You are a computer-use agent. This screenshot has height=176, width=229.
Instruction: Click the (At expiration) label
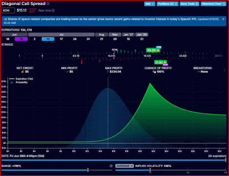click(217, 156)
